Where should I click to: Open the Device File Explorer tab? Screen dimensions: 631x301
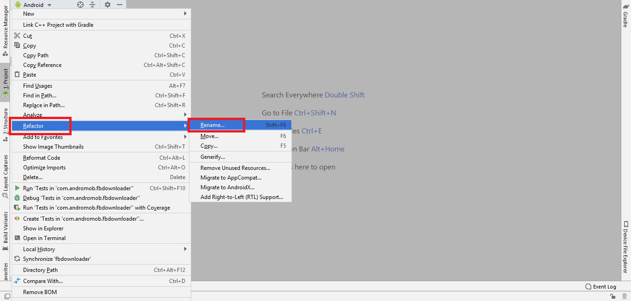(x=625, y=247)
